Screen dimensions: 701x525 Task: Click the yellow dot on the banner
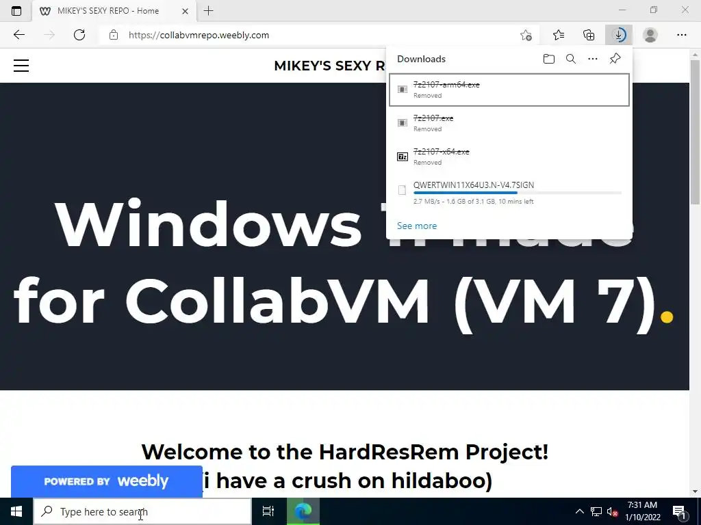click(667, 317)
